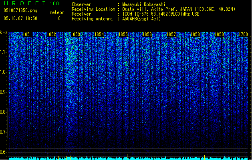Click the 0.9 kHz axis label
Viewport: 252px width, 160px height.
pos(3,92)
